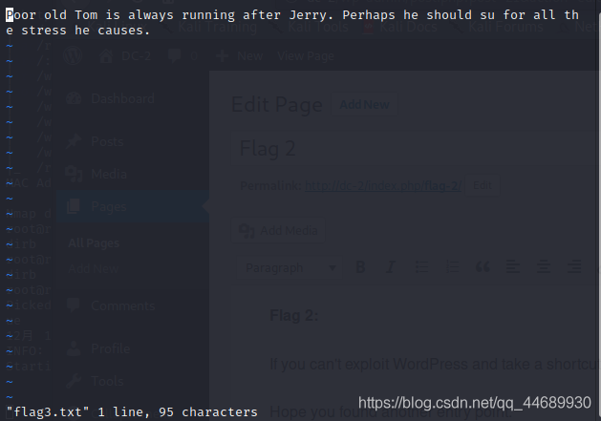Image resolution: width=601 pixels, height=421 pixels.
Task: Apply blockquote formatting in the editor
Action: tap(483, 267)
